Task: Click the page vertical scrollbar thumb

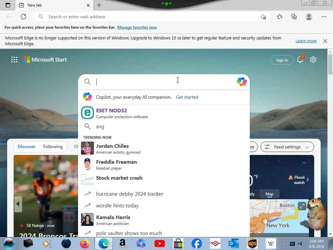Action: coord(330,64)
